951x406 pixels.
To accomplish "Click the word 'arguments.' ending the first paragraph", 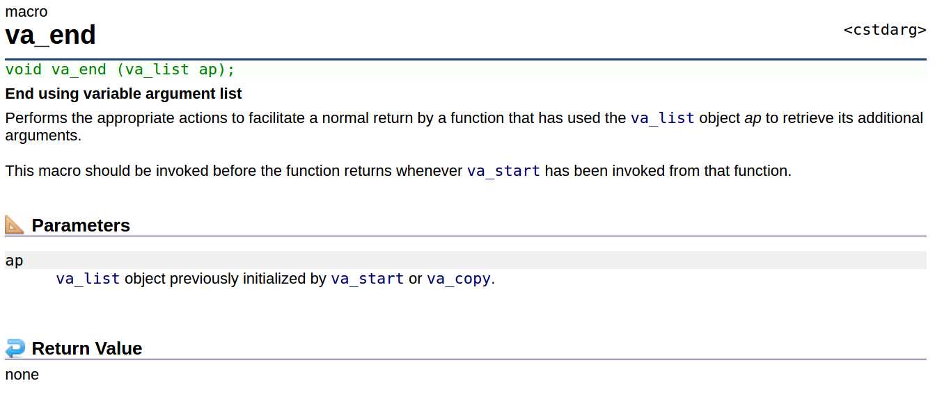I will pos(43,136).
